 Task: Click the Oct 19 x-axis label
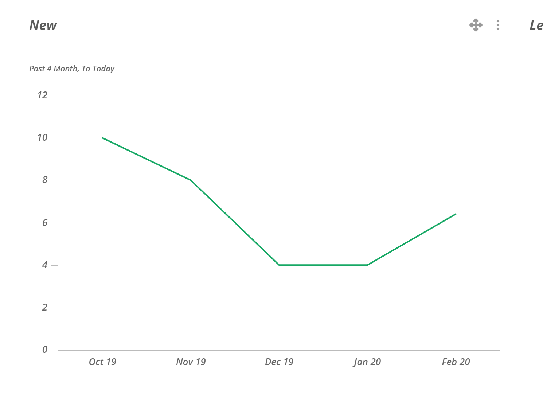pos(103,362)
